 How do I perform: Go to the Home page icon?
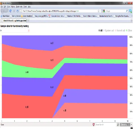click(x=18, y=11)
